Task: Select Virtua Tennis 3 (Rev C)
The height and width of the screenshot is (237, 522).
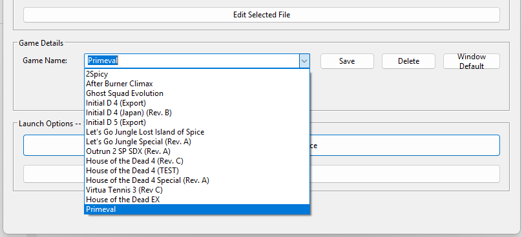Action: 197,190
